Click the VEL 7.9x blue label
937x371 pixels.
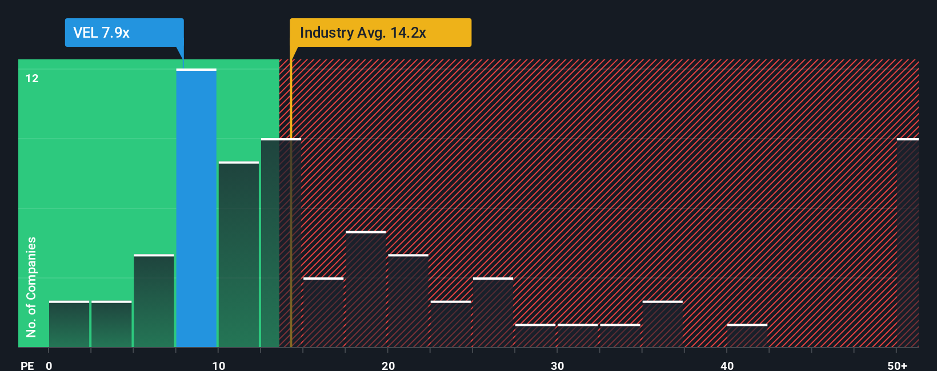[124, 33]
